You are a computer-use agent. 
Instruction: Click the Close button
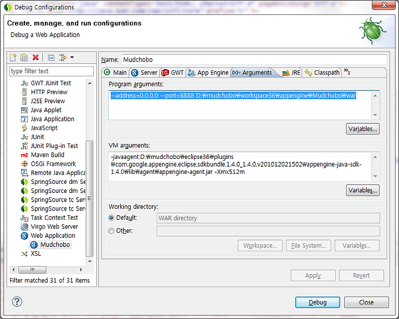tap(366, 302)
